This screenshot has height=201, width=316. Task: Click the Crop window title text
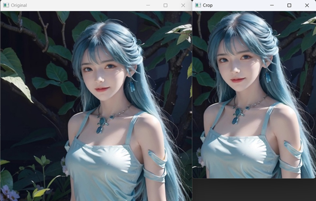click(207, 5)
